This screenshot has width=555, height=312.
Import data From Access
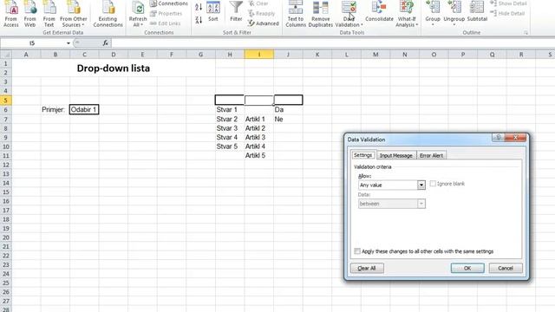[11, 14]
